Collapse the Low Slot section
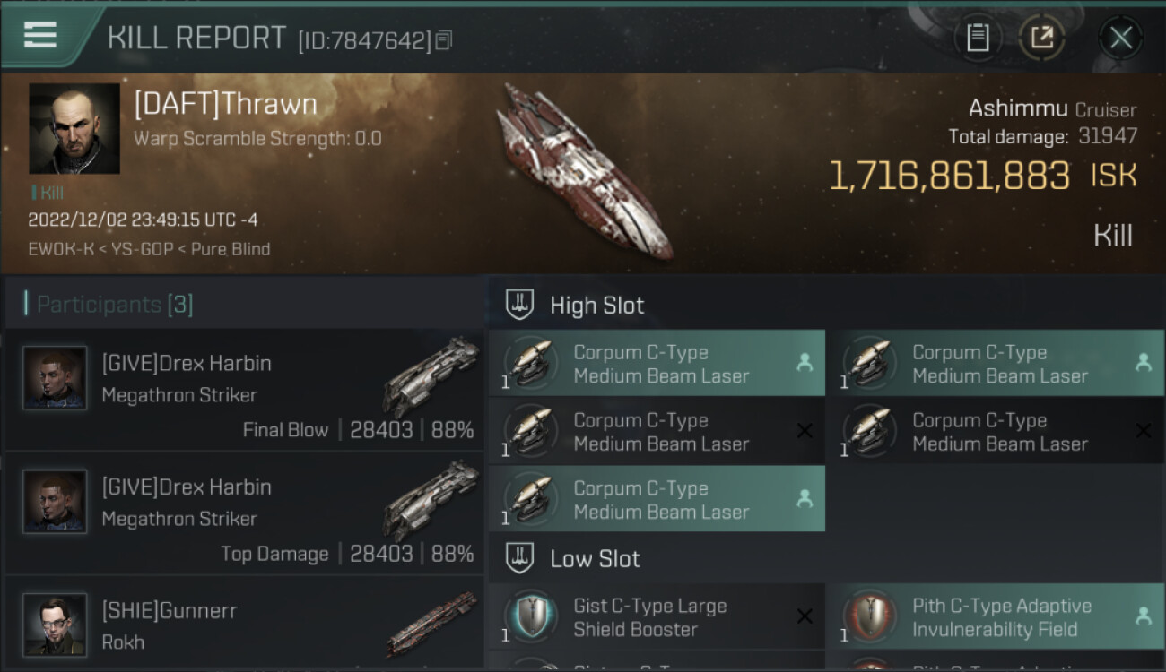Viewport: 1166px width, 672px height. pyautogui.click(x=520, y=559)
